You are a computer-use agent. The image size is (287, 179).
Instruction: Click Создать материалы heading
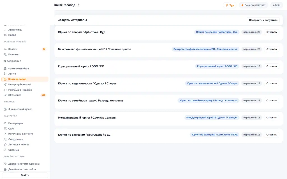pyautogui.click(x=72, y=20)
